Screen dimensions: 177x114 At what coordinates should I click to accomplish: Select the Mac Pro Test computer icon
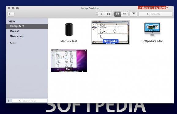click(69, 29)
